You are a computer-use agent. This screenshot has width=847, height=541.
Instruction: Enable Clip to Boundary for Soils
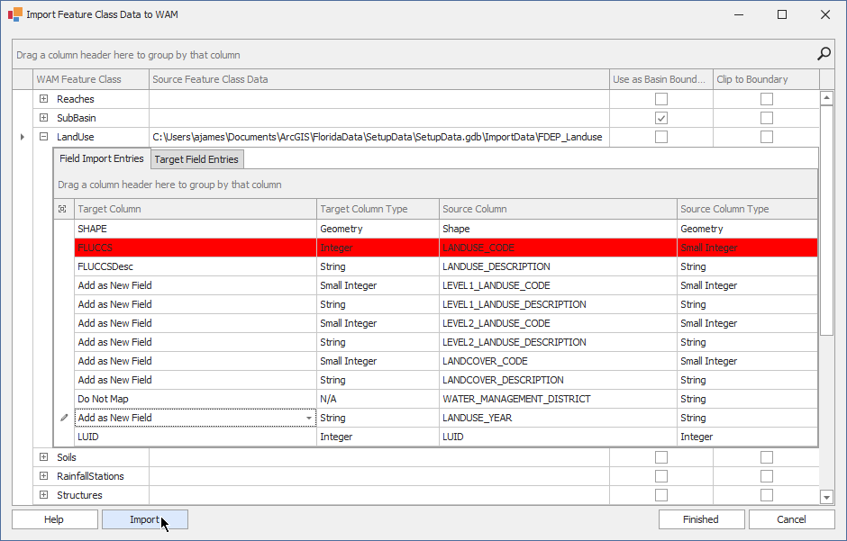[x=767, y=457]
